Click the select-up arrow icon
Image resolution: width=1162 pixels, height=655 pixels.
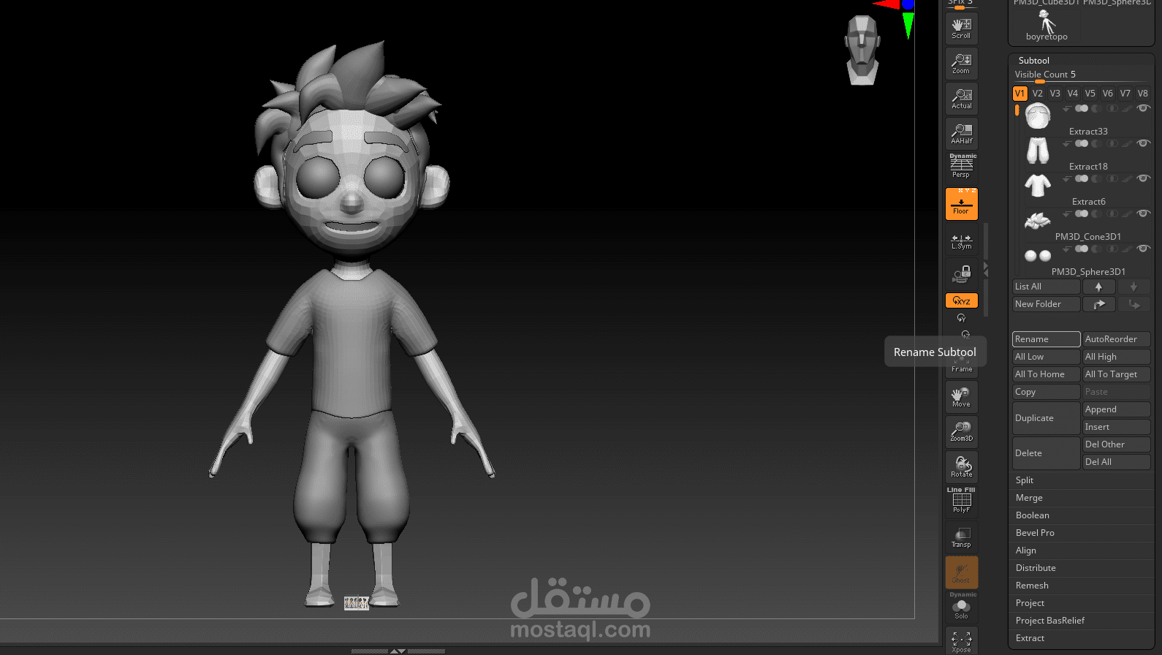click(x=1098, y=287)
